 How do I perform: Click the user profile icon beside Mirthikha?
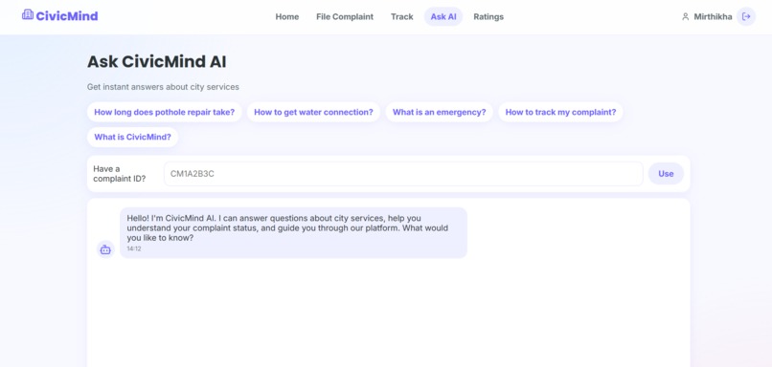(685, 16)
